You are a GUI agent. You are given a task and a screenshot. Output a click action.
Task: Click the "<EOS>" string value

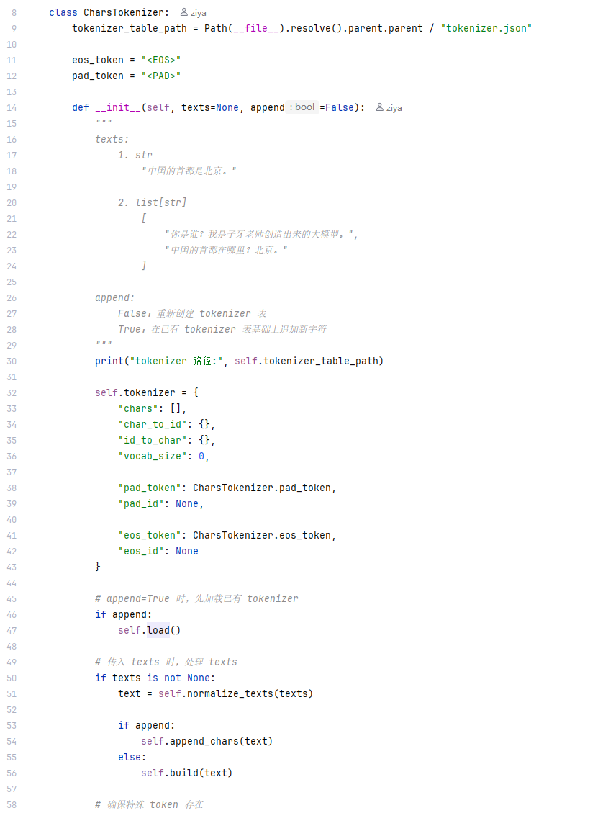click(161, 60)
